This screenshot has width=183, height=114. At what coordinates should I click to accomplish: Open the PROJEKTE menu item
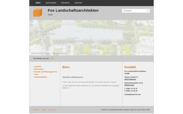tap(65, 3)
